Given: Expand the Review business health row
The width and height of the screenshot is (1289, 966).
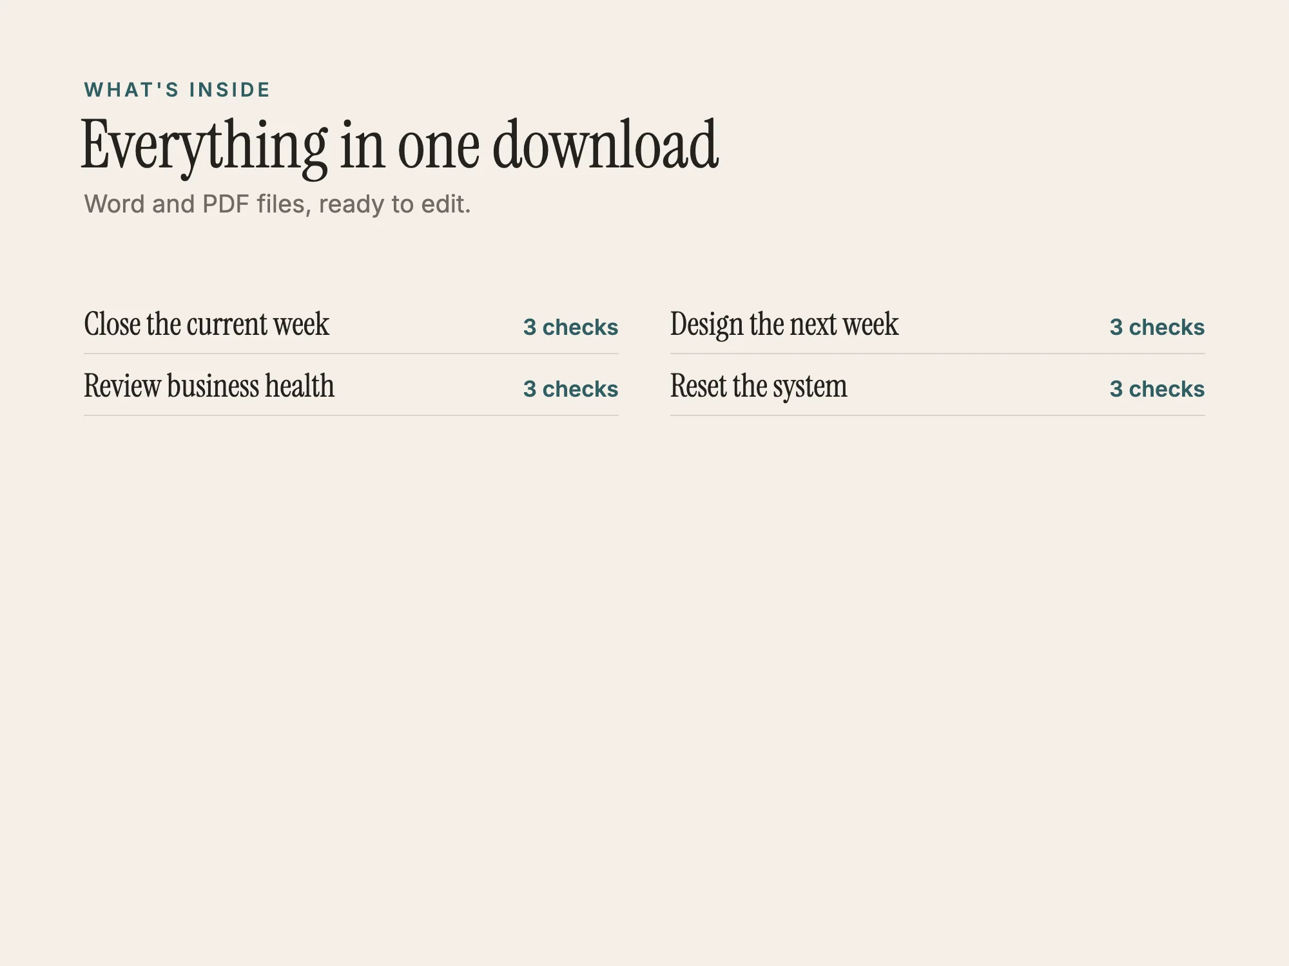Looking at the screenshot, I should [x=351, y=385].
